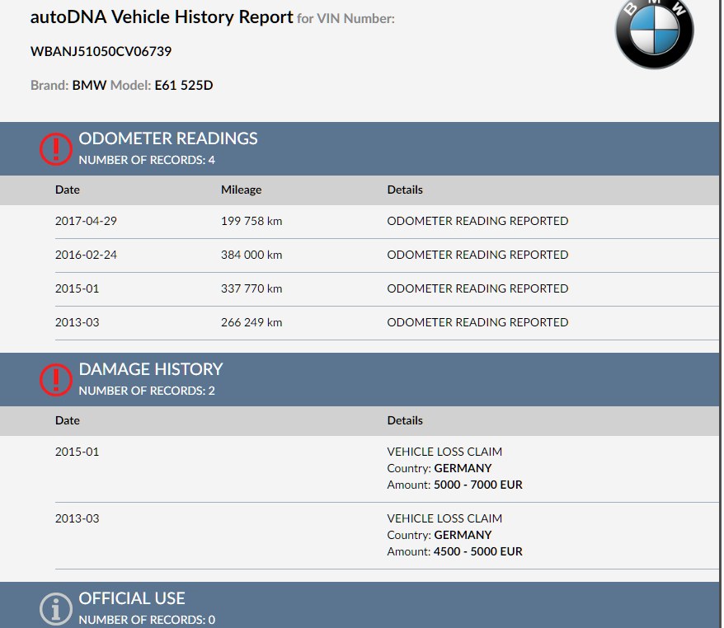Click the Damage History red warning icon
The image size is (724, 628).
(56, 379)
